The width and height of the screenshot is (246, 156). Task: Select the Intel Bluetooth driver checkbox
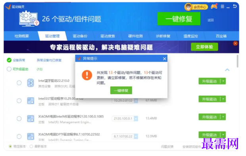point(19,83)
